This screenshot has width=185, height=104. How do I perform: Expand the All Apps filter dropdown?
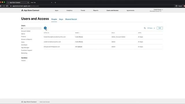tap(151, 28)
